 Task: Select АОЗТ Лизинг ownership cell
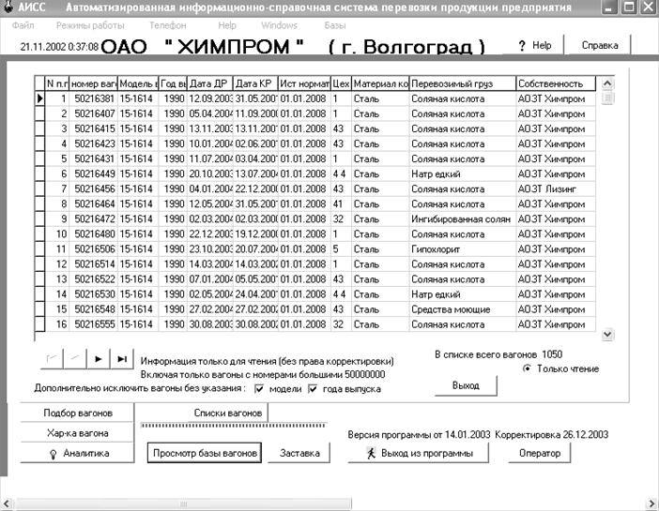tap(556, 189)
